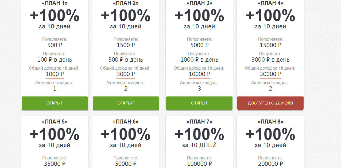
Task: Click the 35000 ₽ deposit in План 5
Action: (x=55, y=164)
